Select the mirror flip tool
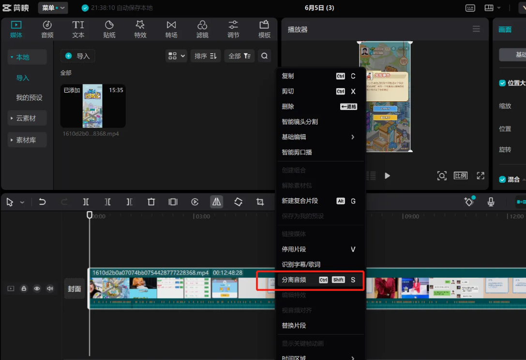The image size is (526, 360). tap(217, 202)
